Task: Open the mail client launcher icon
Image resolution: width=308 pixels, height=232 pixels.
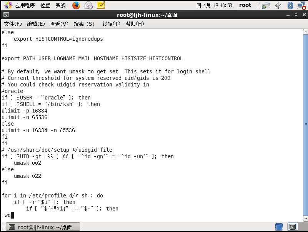Action: click(x=88, y=5)
